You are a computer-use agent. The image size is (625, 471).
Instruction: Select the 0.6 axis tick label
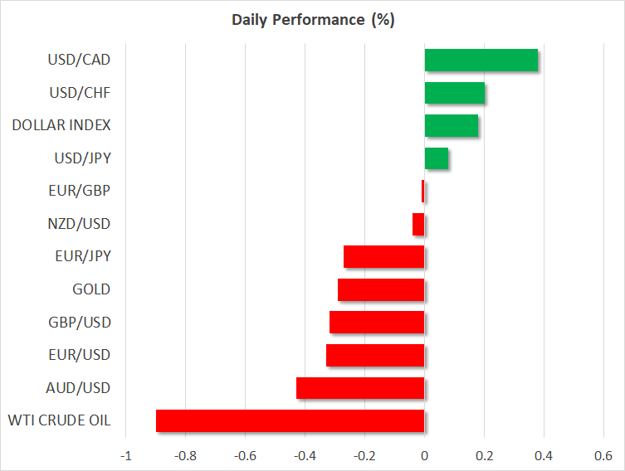point(603,456)
